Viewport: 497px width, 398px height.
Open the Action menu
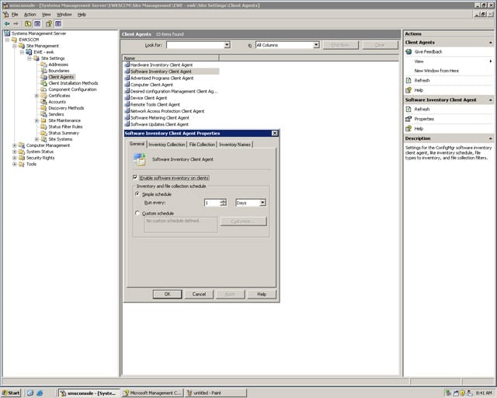tap(30, 15)
